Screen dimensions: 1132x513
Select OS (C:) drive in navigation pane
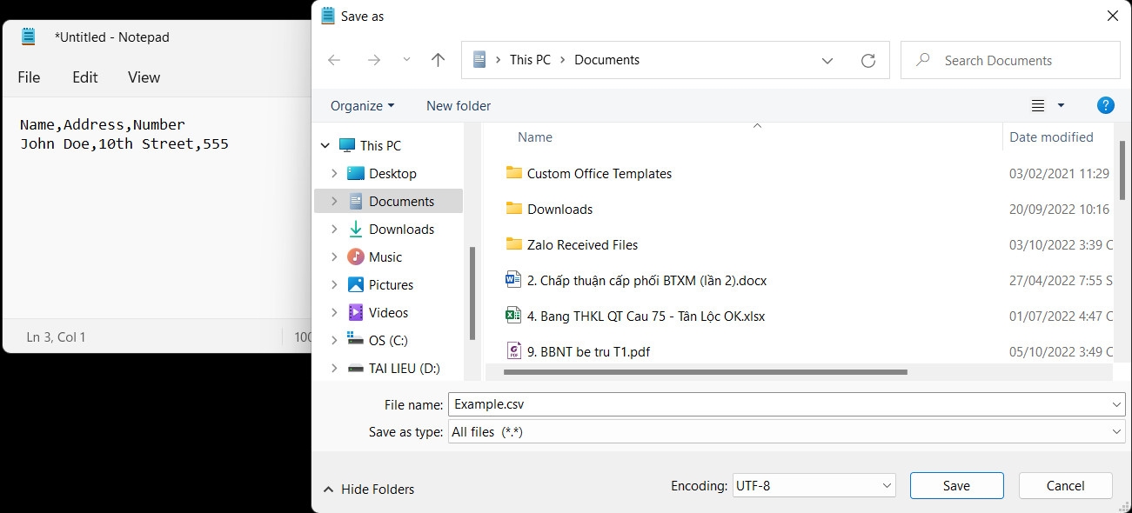[x=388, y=340]
